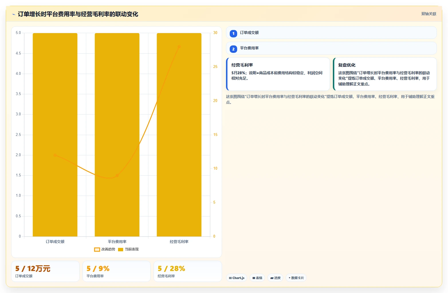Click the 经营毛利率 bar in the chart
The width and height of the screenshot is (448, 293).
pyautogui.click(x=179, y=135)
